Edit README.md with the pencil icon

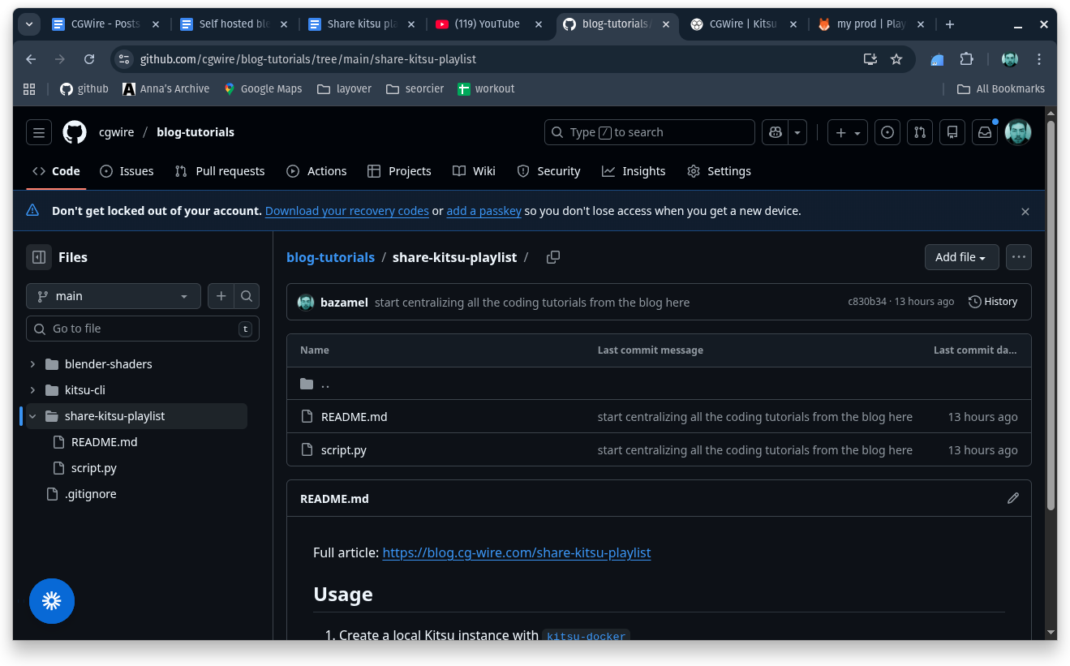click(x=1013, y=498)
